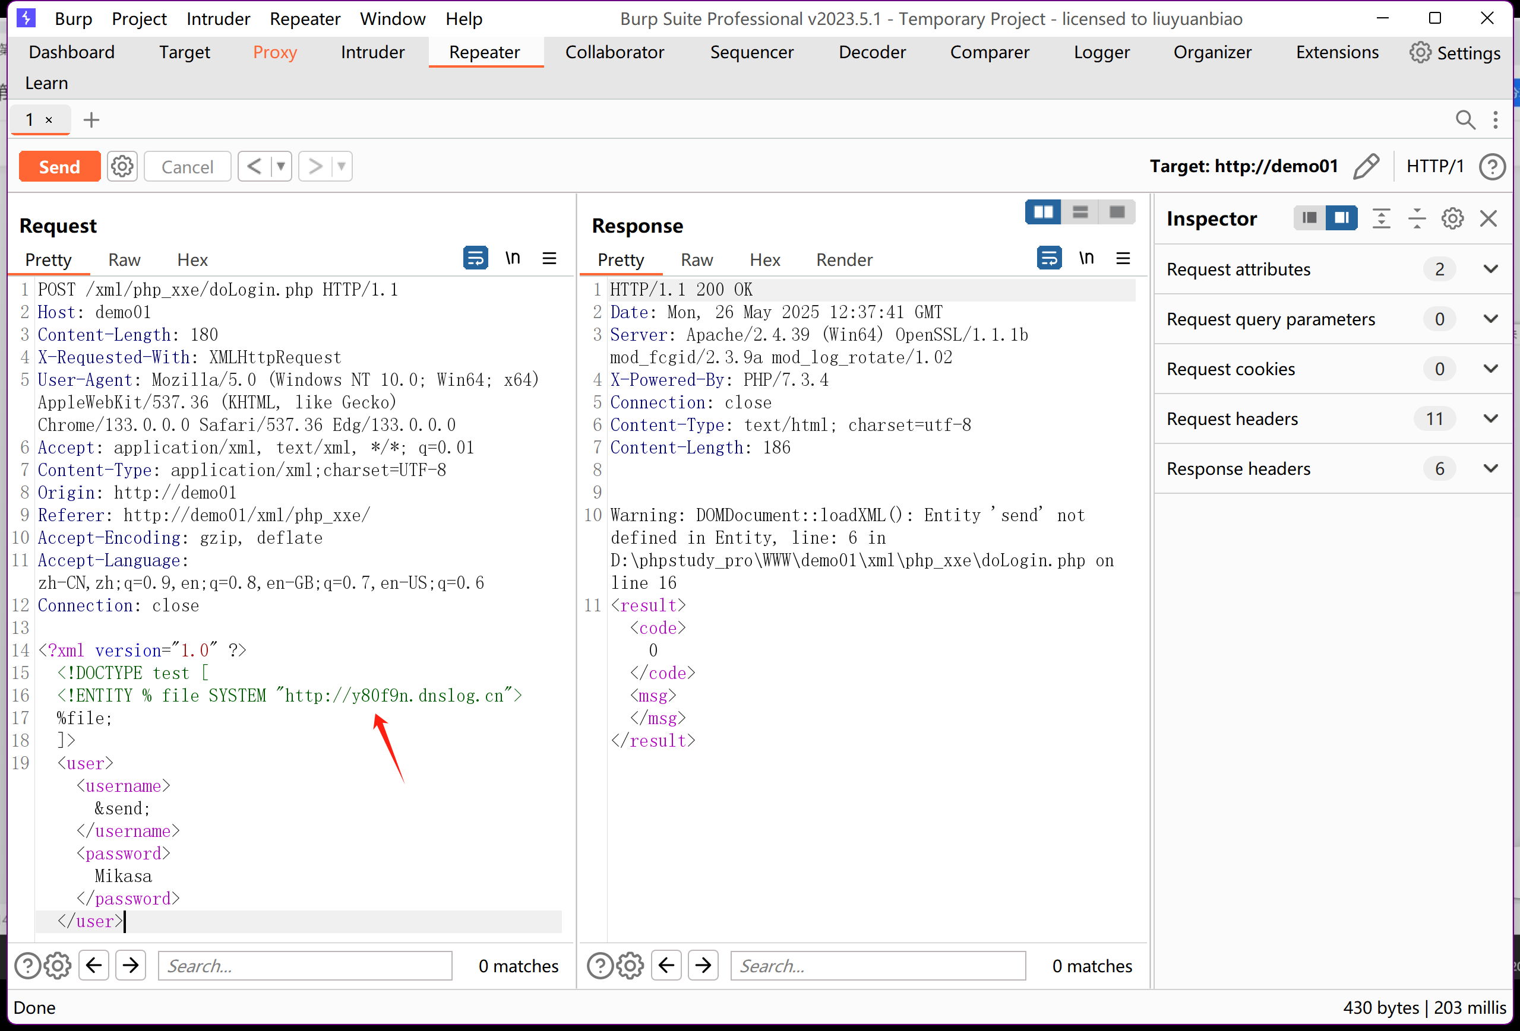This screenshot has width=1520, height=1031.
Task: Close the Inspector panel
Action: (1488, 218)
